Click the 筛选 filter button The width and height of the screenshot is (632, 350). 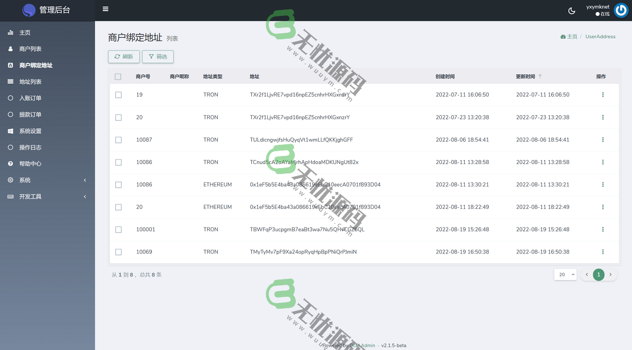tap(158, 57)
